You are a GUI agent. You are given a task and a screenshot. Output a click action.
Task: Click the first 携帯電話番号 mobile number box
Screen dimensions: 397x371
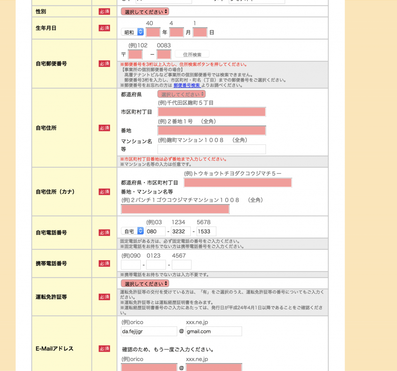130,265
